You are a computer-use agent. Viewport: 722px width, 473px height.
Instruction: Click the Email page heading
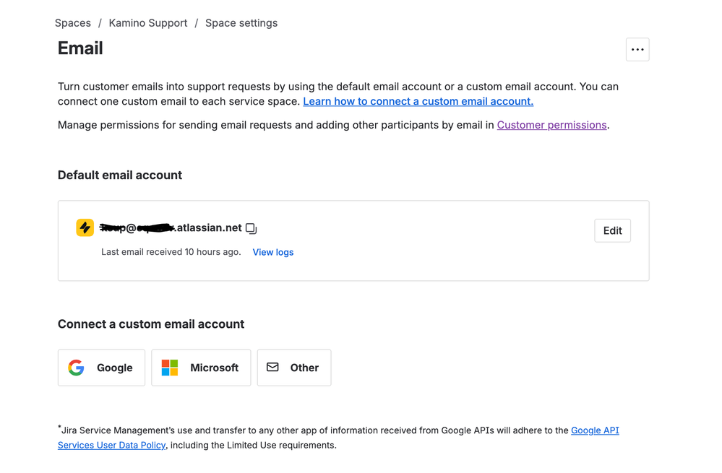(80, 48)
